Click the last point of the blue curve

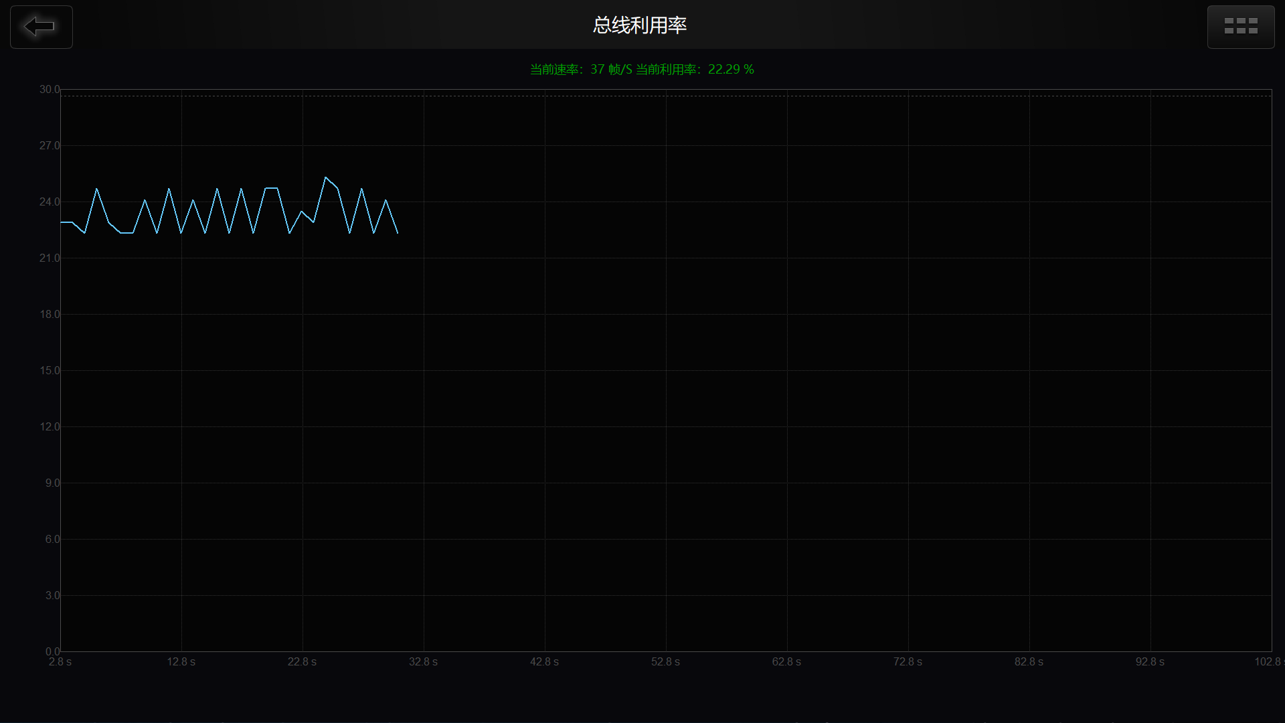coord(398,232)
